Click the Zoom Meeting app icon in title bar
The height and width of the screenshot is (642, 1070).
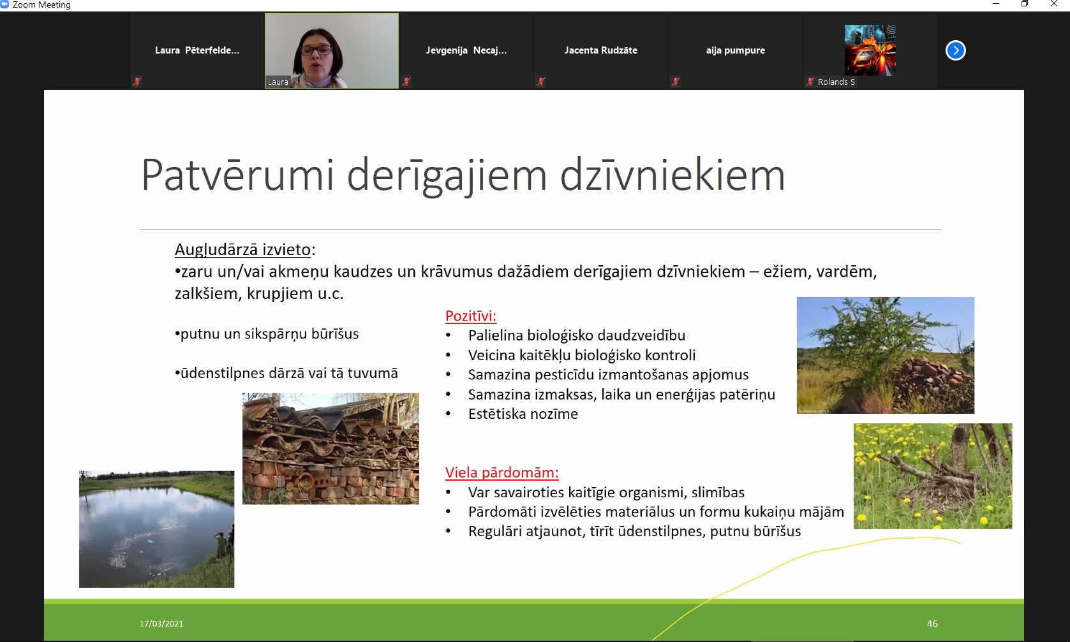coord(4,4)
